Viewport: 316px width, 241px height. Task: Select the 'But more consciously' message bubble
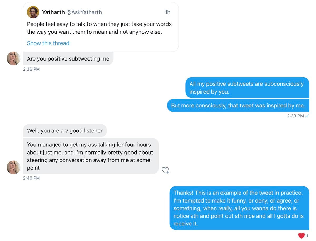tap(238, 106)
